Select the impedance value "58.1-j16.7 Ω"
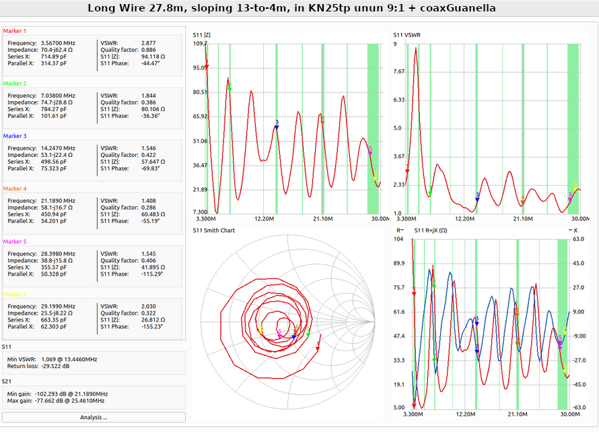The image size is (599, 432). click(57, 208)
